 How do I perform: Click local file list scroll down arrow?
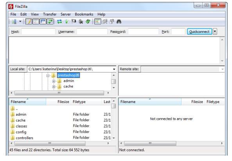[113, 138]
